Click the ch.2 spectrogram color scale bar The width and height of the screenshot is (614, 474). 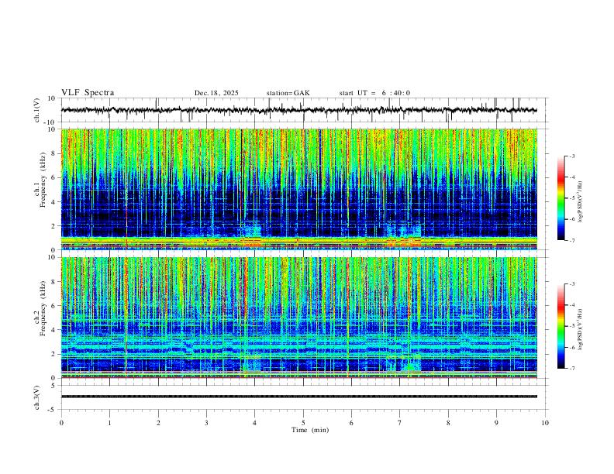pos(561,326)
